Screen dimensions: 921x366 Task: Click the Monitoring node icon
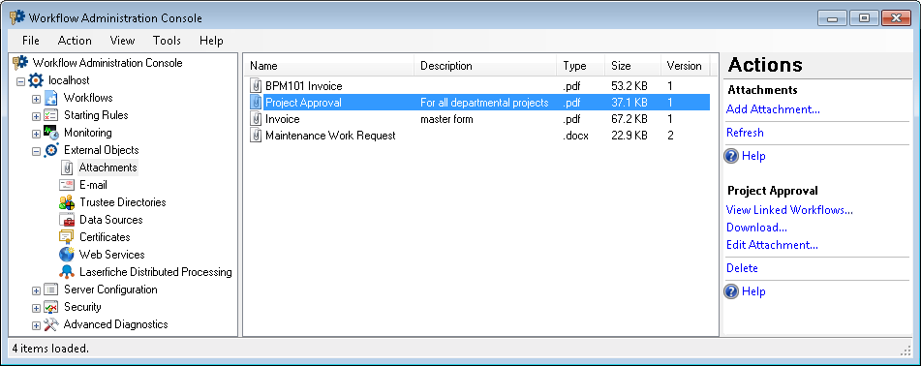click(x=51, y=133)
